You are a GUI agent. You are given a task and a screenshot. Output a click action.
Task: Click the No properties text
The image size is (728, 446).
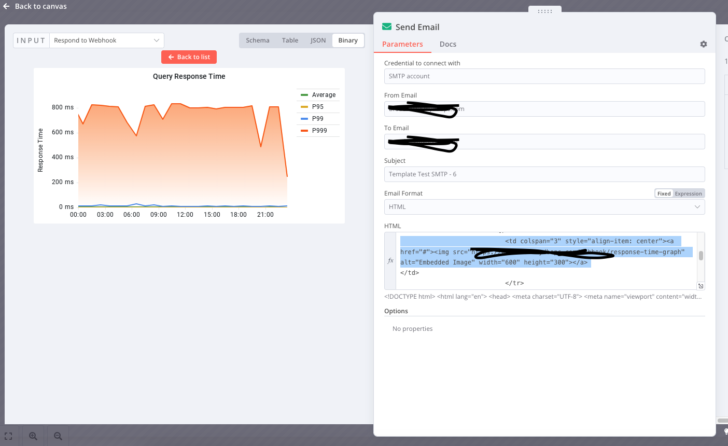[x=413, y=329]
